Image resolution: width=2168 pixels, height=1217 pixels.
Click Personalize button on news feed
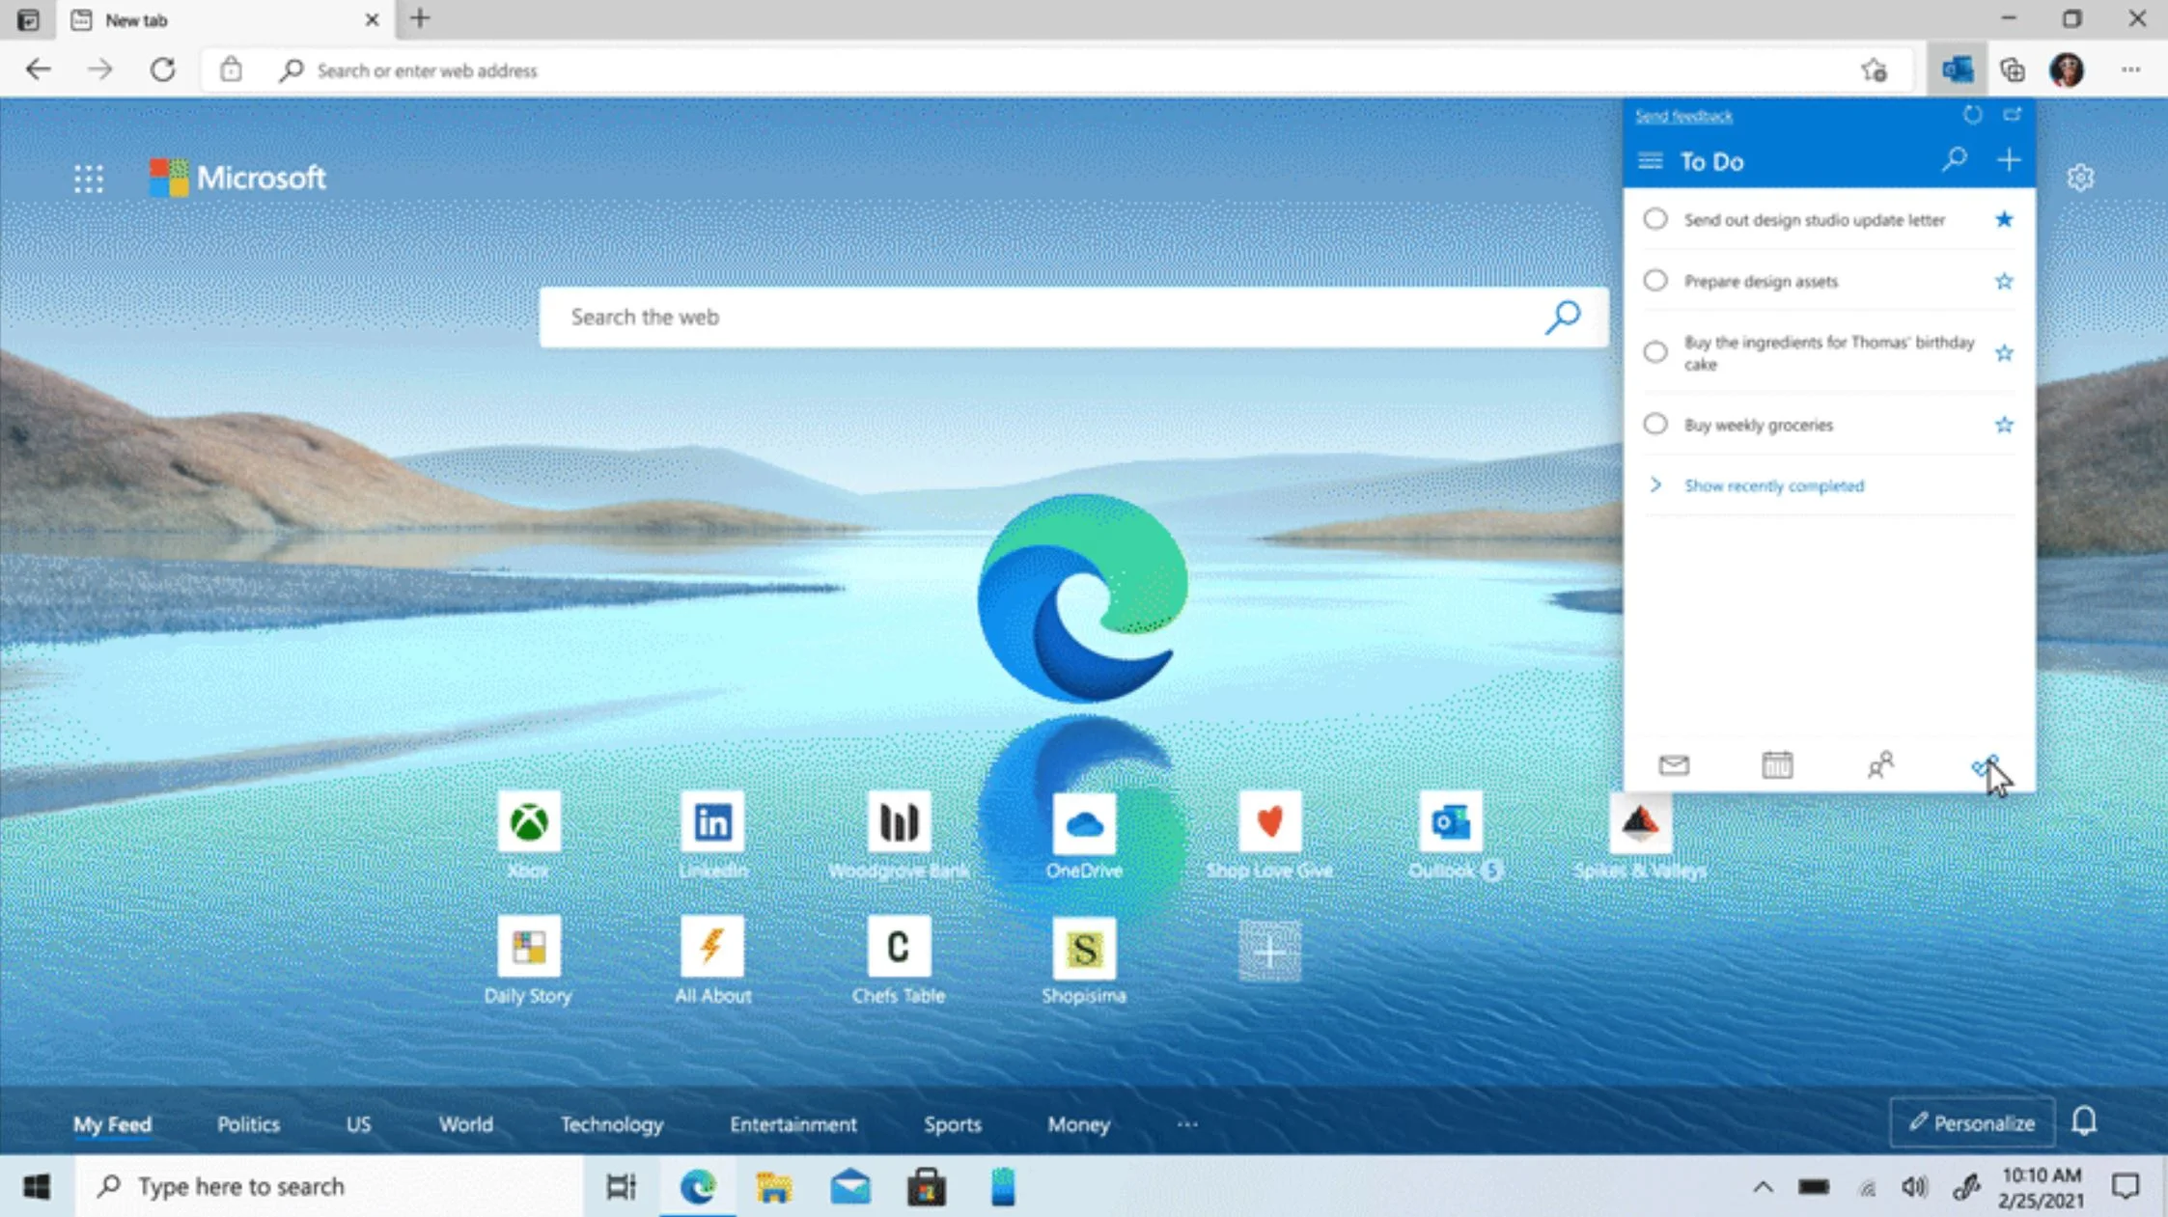(1968, 1121)
